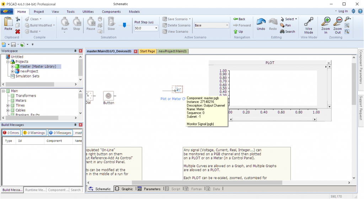The image size is (364, 199).
Task: Toggle the 0 Messages filter
Action: (x=60, y=133)
